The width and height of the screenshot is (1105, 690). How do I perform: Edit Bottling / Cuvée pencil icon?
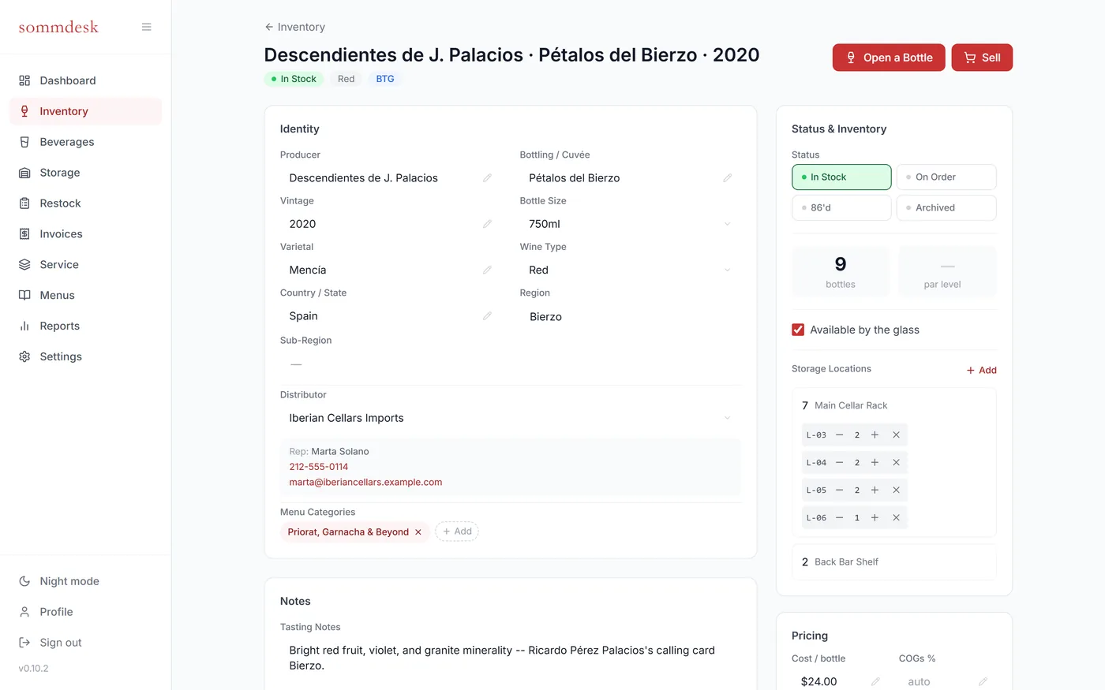coord(727,178)
